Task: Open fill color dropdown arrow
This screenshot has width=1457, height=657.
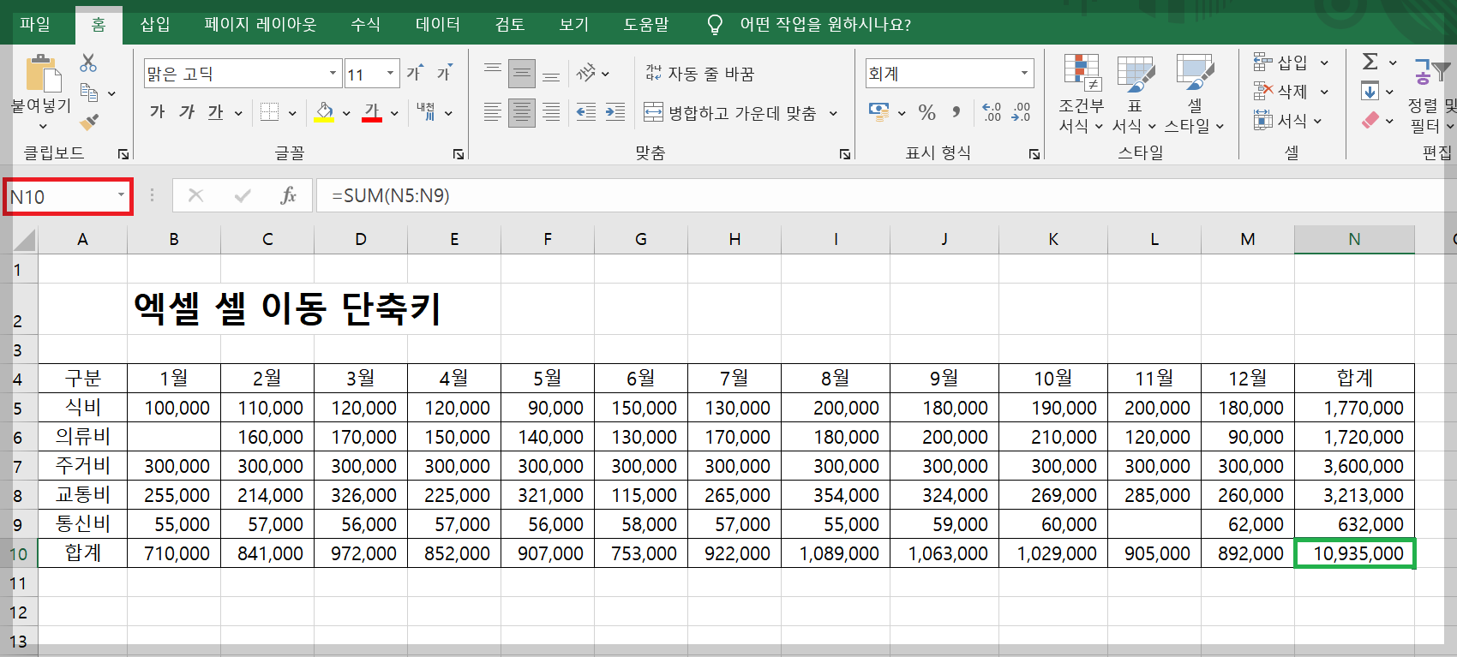Action: pos(346,113)
